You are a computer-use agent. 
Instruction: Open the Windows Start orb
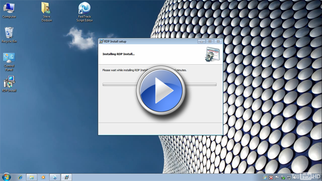coord(6,177)
